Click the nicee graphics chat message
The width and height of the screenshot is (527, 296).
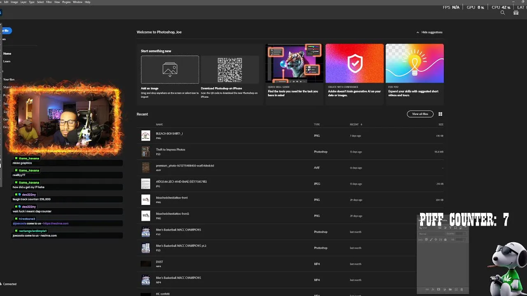22,163
